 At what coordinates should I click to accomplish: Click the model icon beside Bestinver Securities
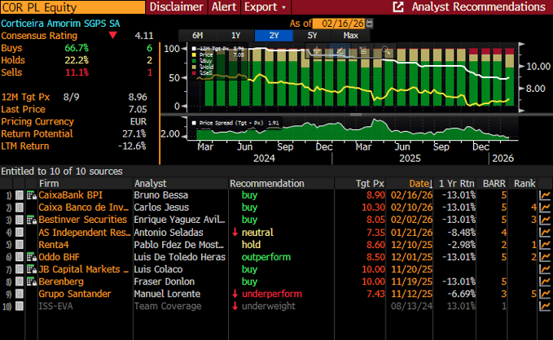31,220
